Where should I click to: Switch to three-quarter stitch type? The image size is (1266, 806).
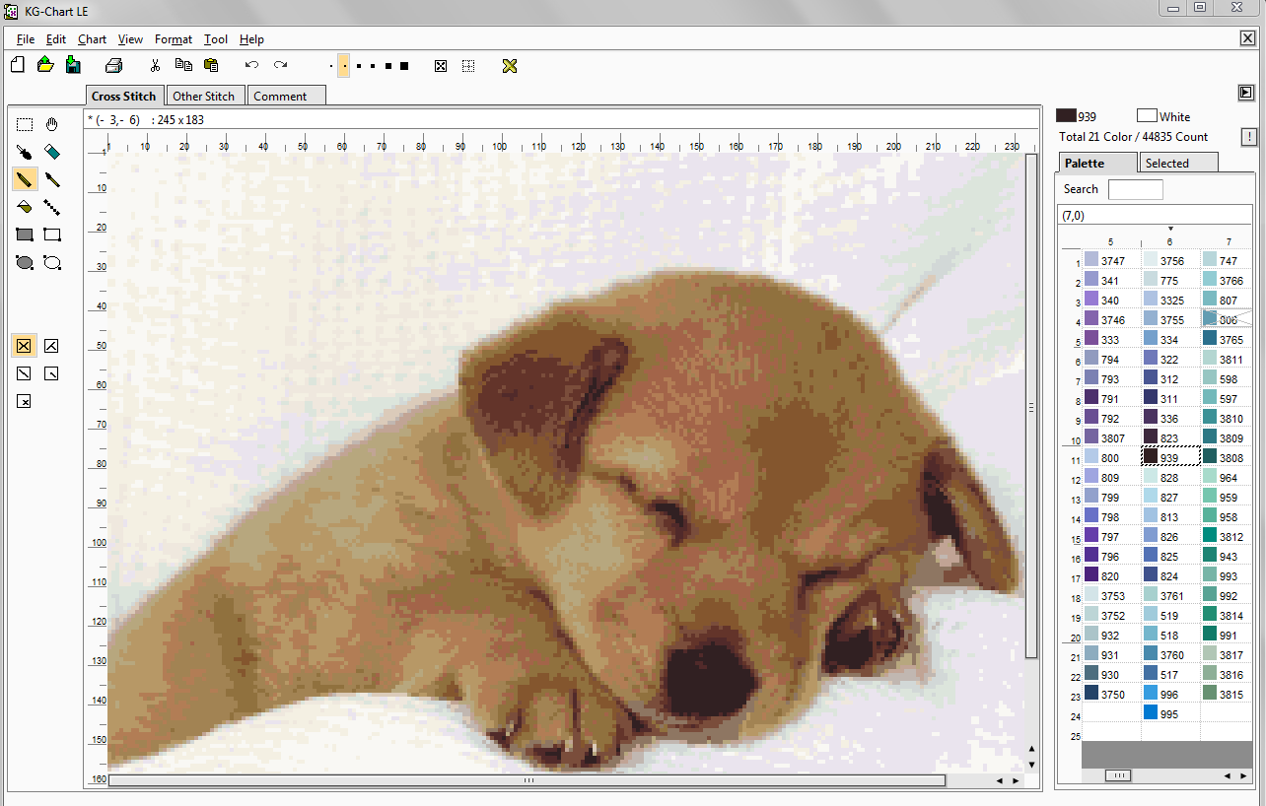point(52,345)
